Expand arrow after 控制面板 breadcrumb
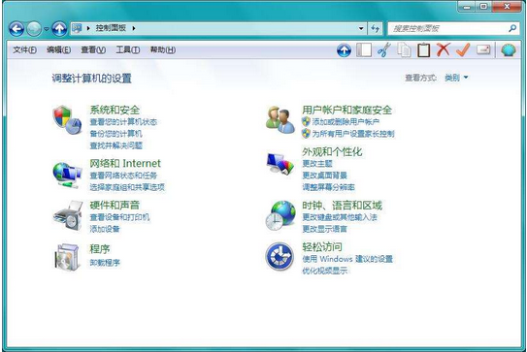The height and width of the screenshot is (352, 527). (x=134, y=28)
